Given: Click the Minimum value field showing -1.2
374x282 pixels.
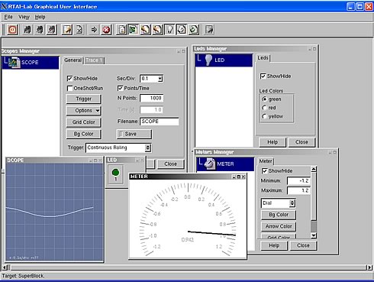Looking at the screenshot, I should coord(298,181).
